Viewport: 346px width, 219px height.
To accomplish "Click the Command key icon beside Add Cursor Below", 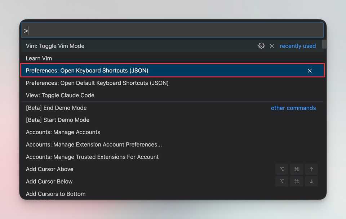I will pos(296,182).
